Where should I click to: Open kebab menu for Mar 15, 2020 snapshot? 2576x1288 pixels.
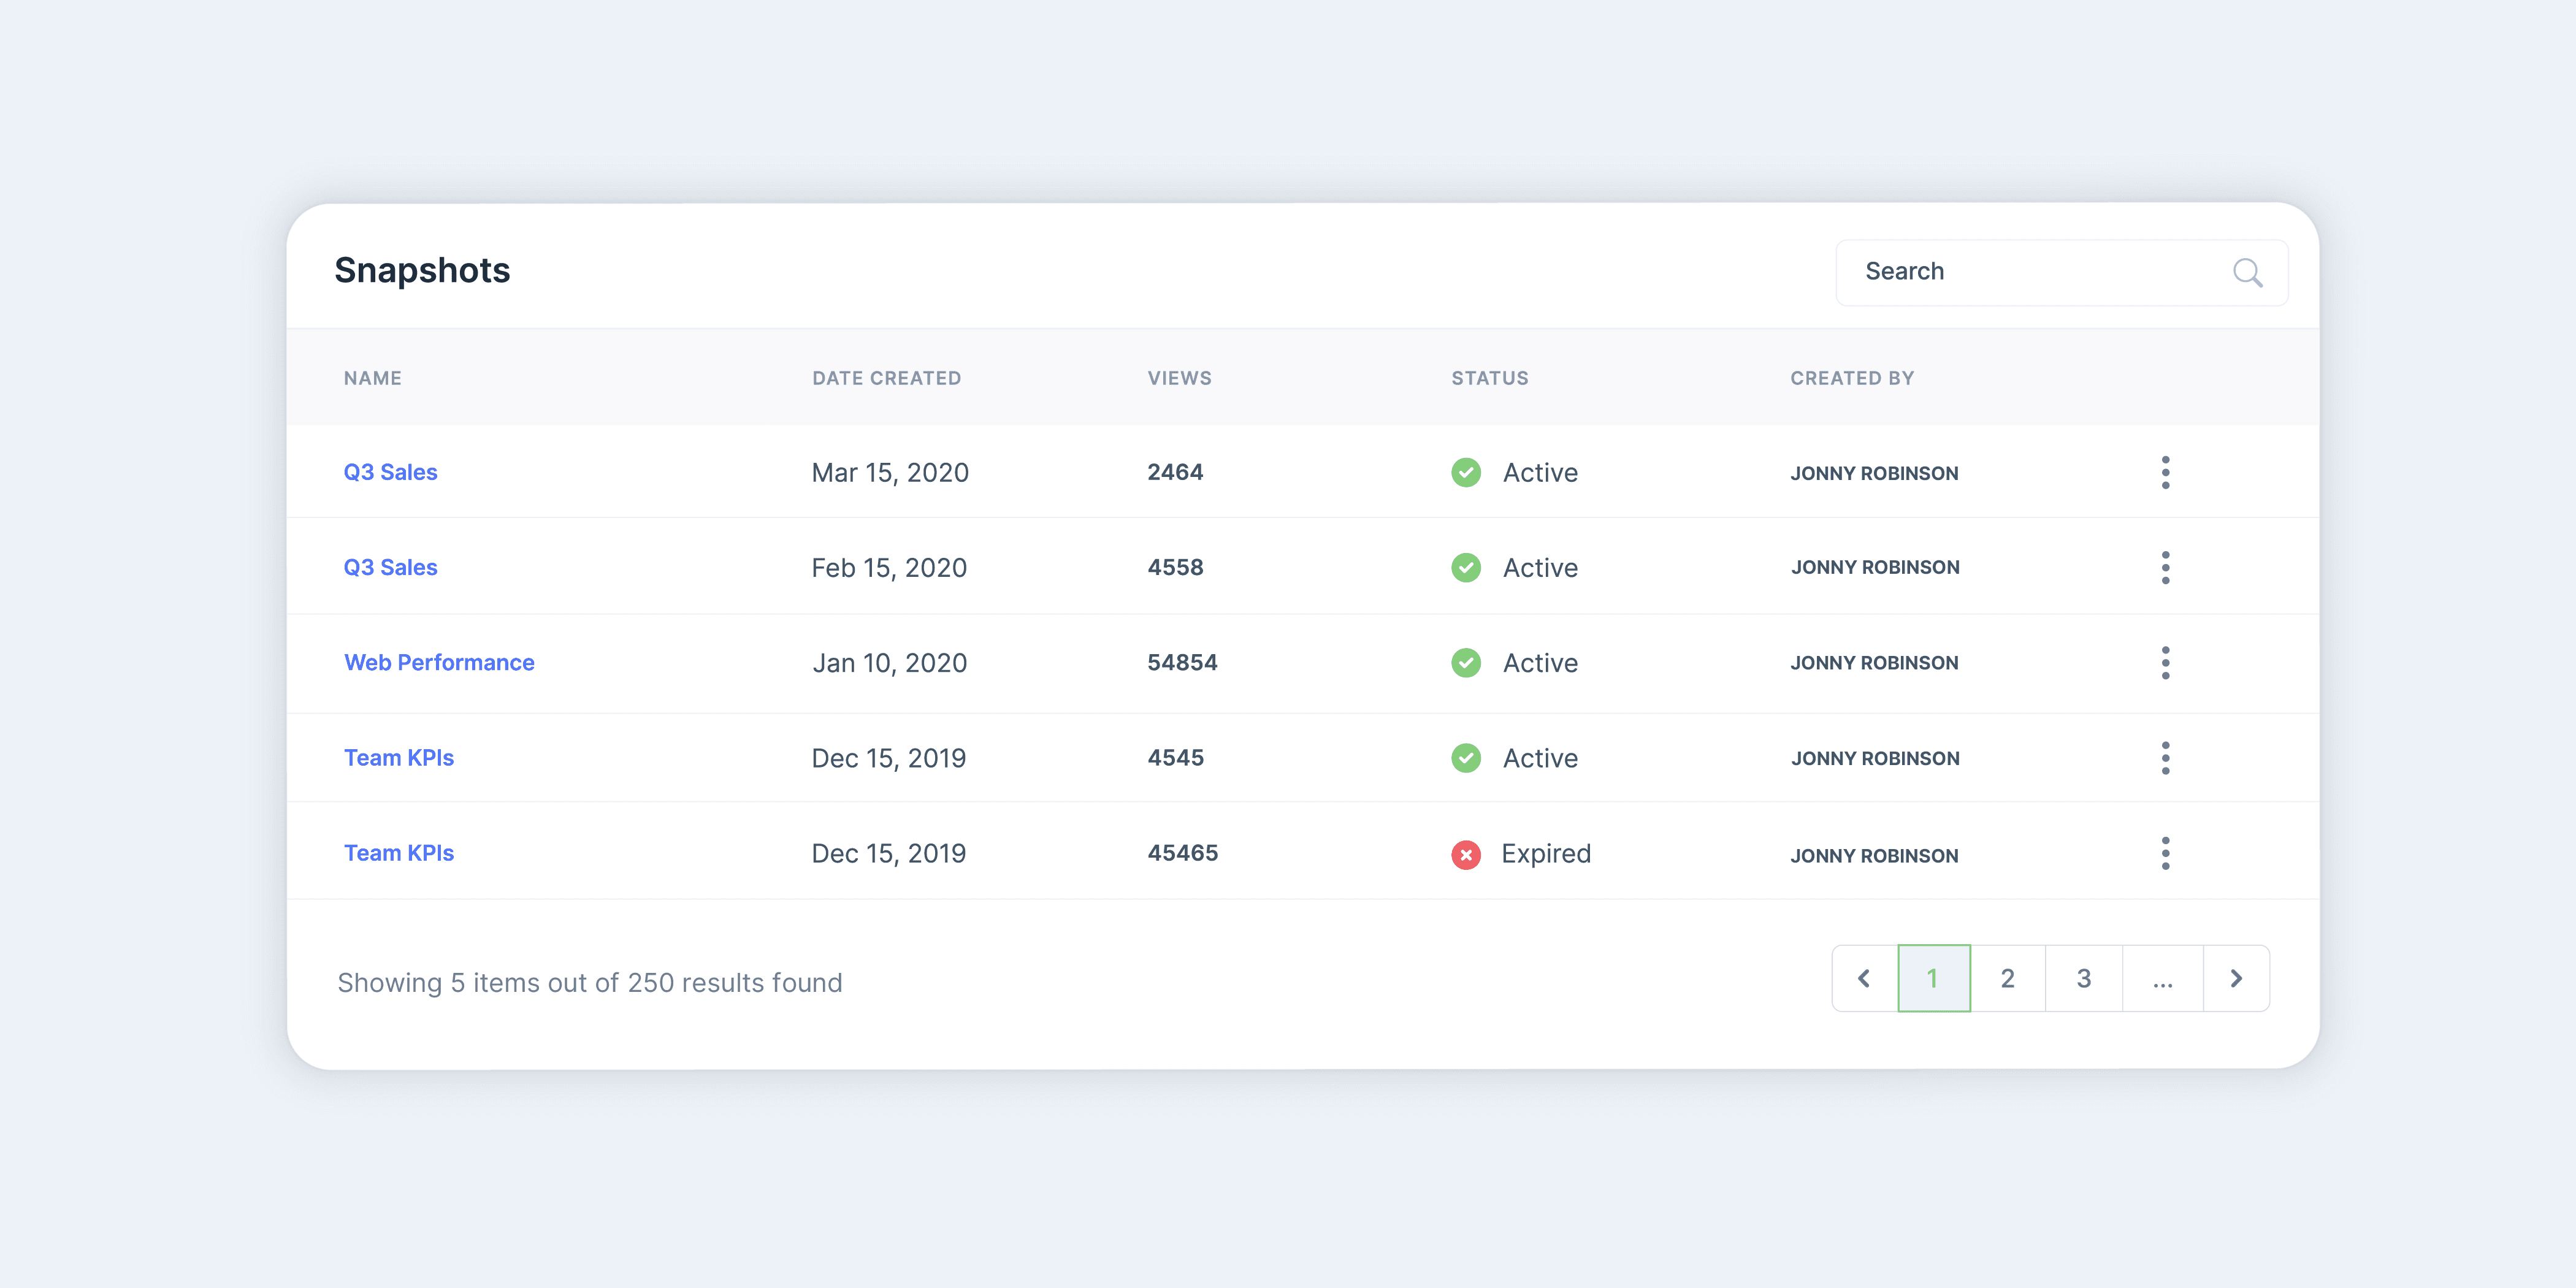[2165, 472]
